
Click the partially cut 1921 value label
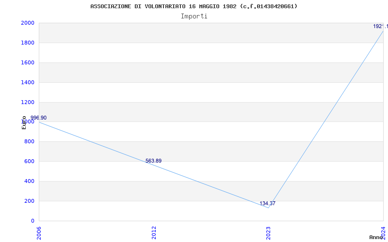coord(381,27)
